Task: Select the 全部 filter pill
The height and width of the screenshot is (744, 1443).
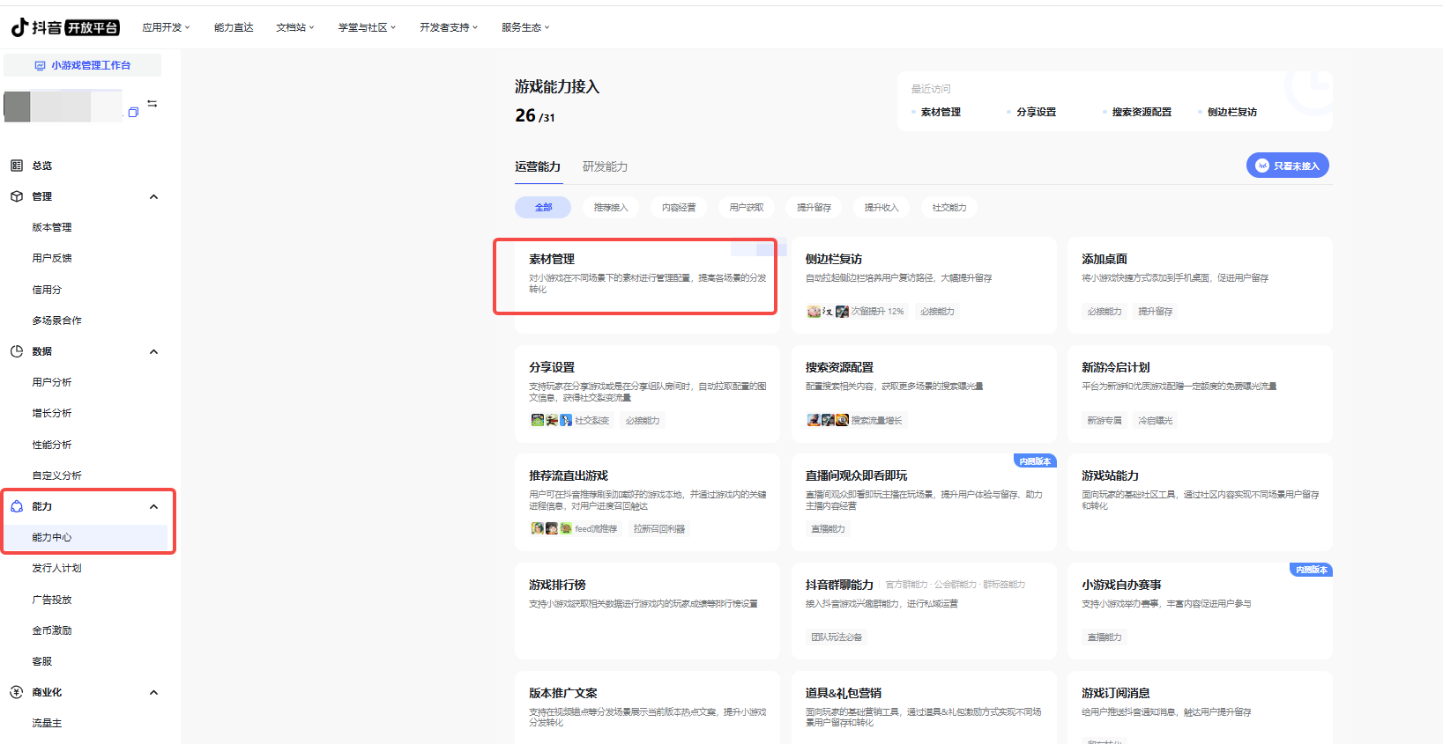Action: pyautogui.click(x=543, y=208)
